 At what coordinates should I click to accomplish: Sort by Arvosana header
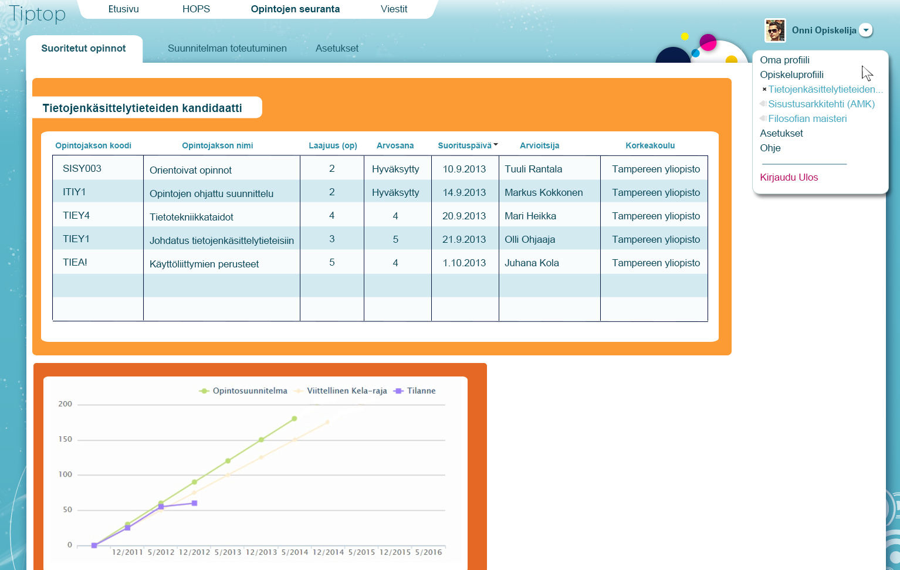pyautogui.click(x=395, y=145)
